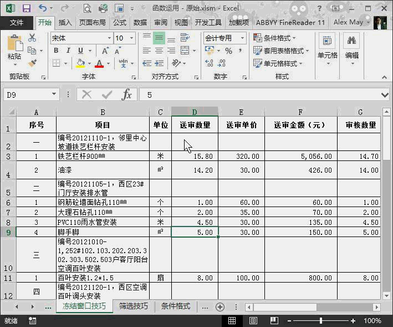393x327 pixels.
Task: Click the Save icon in quick access toolbar
Action: (26, 8)
